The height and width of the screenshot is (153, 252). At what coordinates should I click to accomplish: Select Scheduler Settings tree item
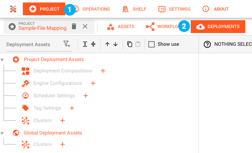54,96
